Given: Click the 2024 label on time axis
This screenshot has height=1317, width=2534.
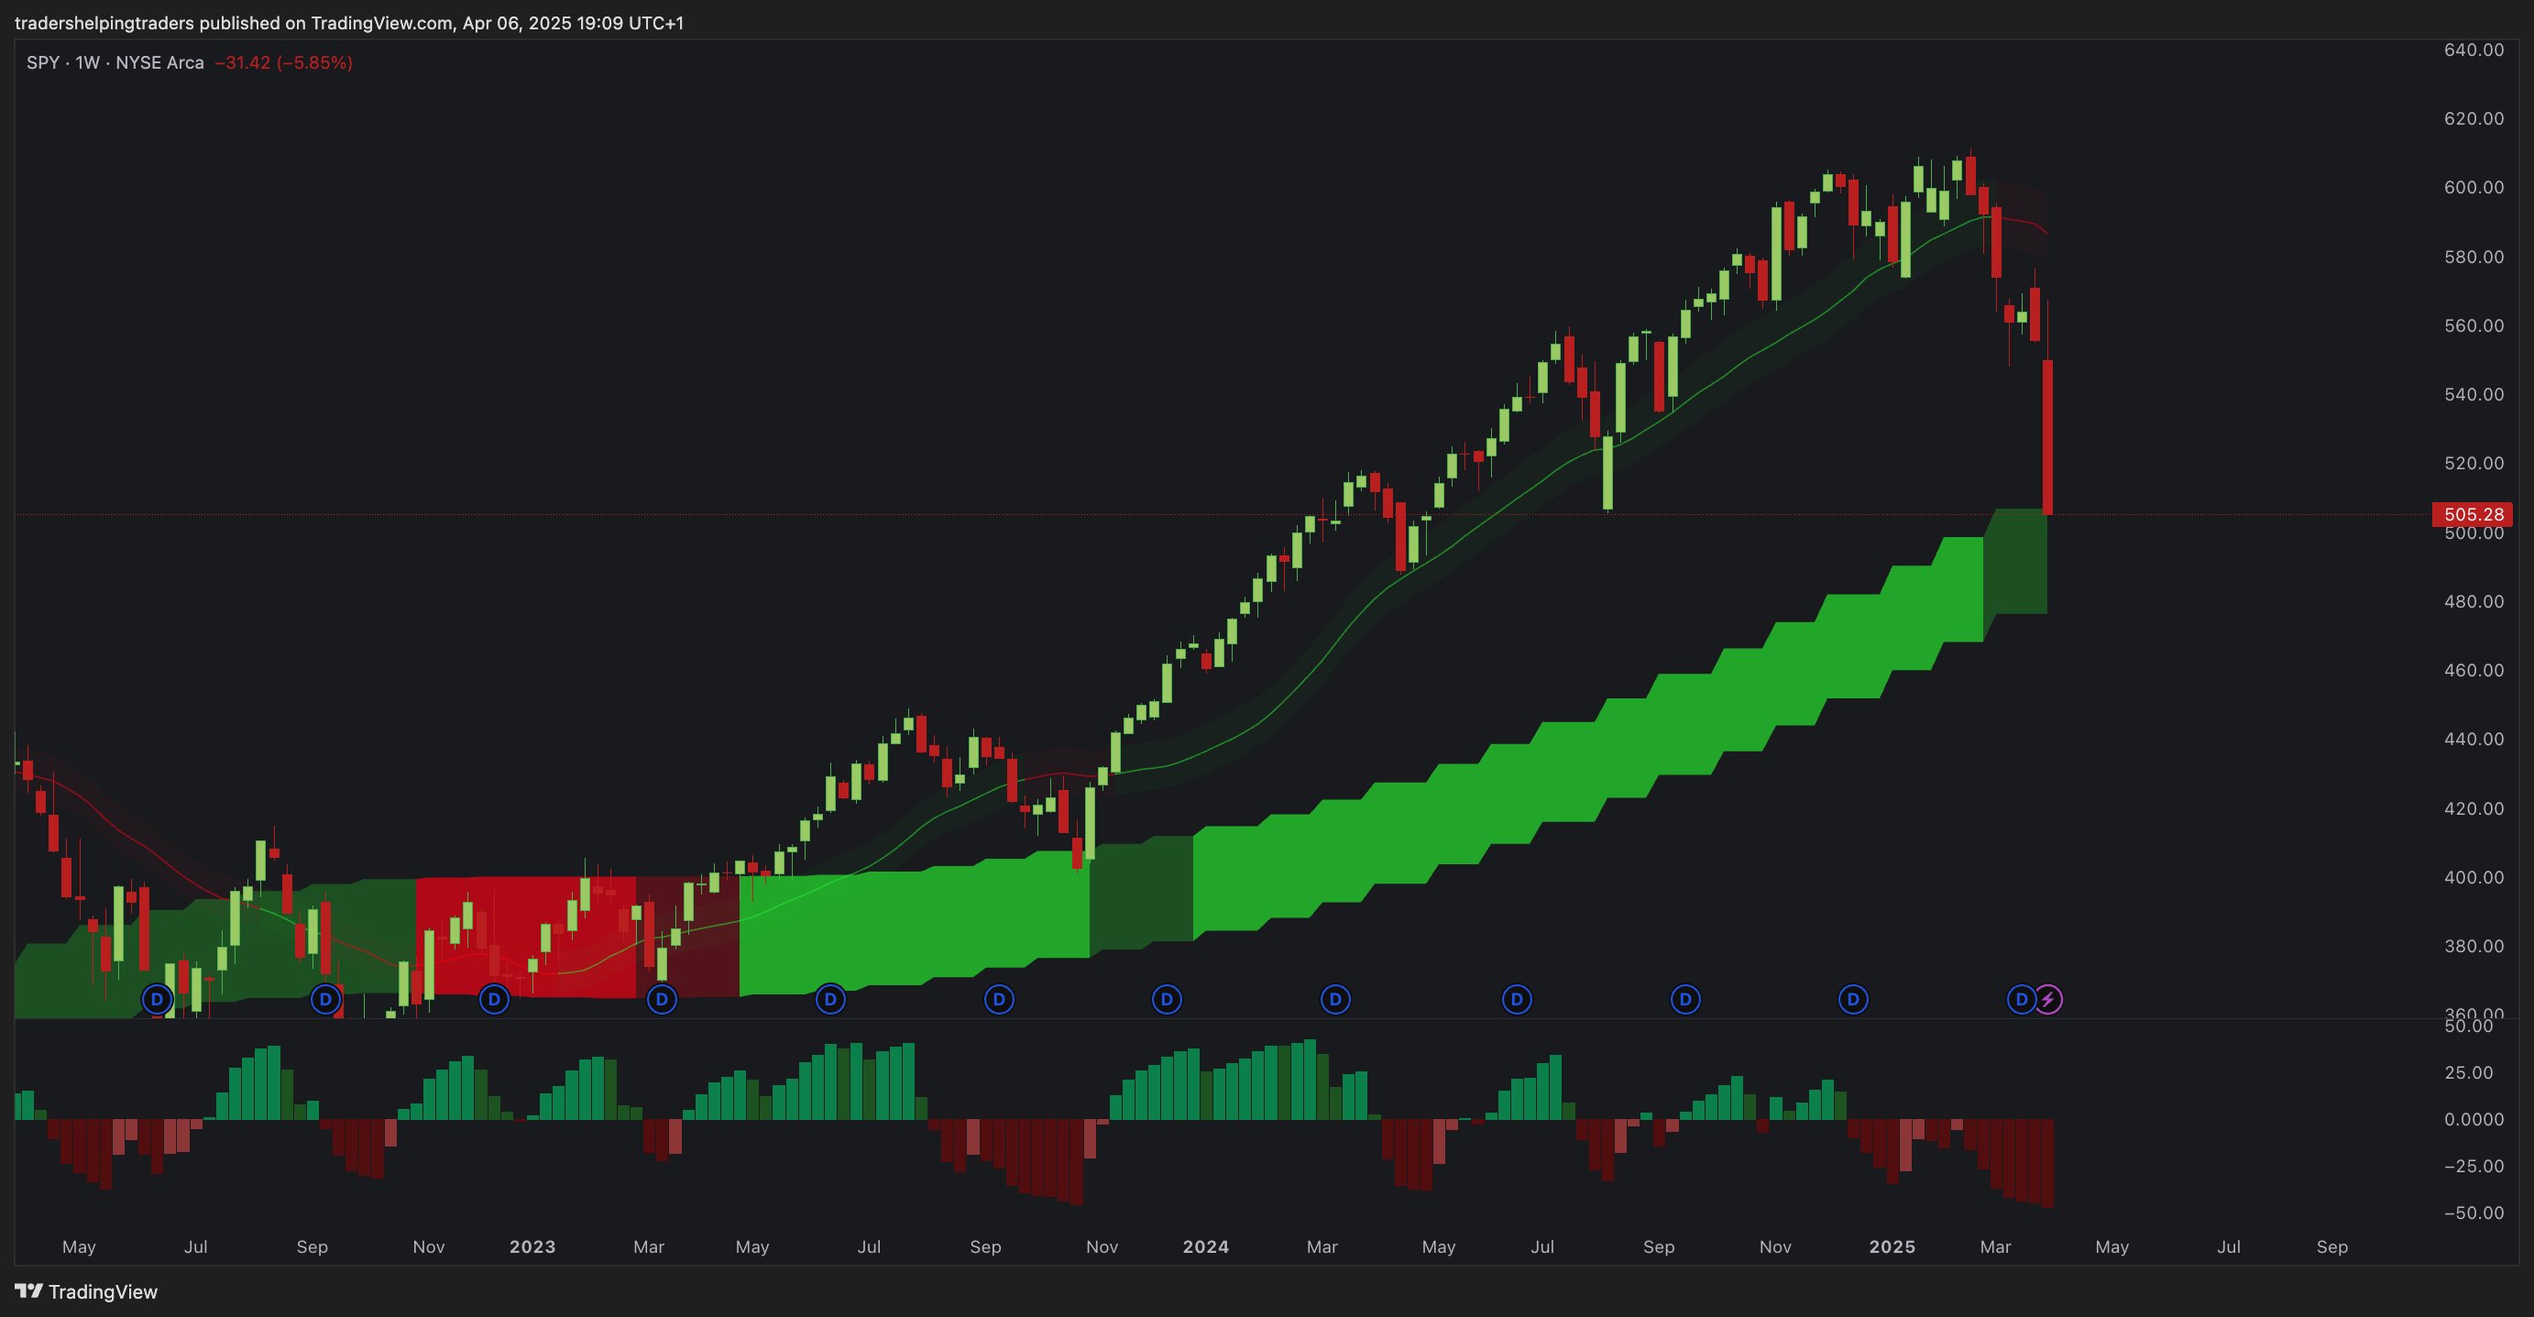Looking at the screenshot, I should tap(1205, 1246).
